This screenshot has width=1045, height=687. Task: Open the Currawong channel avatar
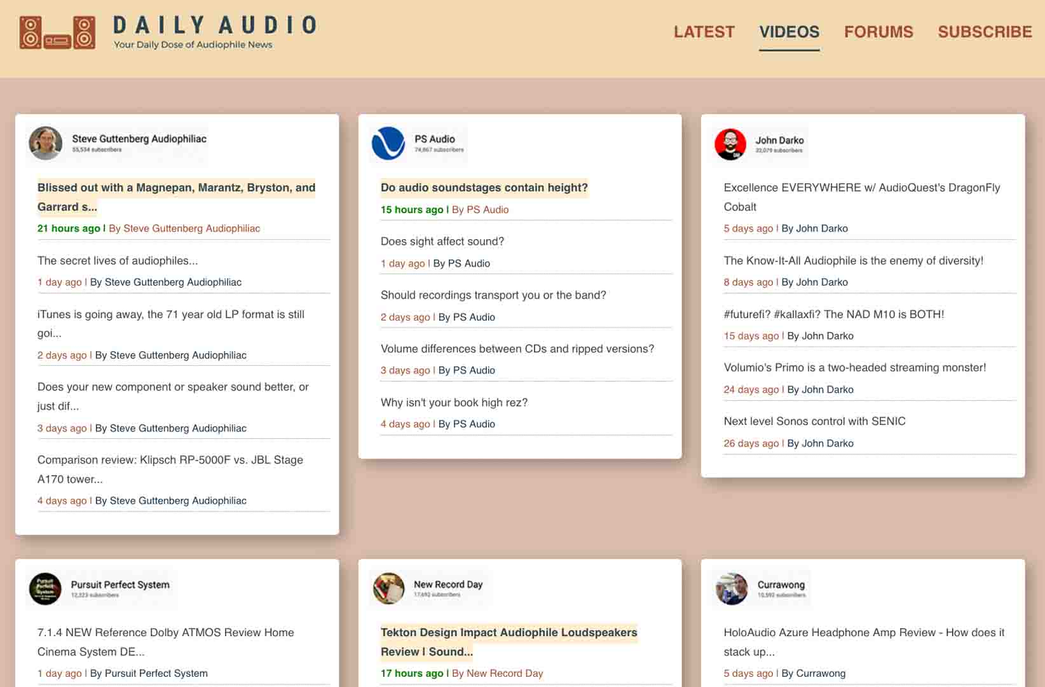732,588
